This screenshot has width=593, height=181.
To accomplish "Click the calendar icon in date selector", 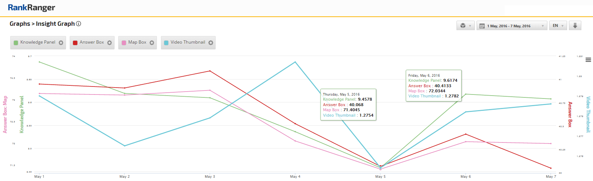I will (x=482, y=26).
